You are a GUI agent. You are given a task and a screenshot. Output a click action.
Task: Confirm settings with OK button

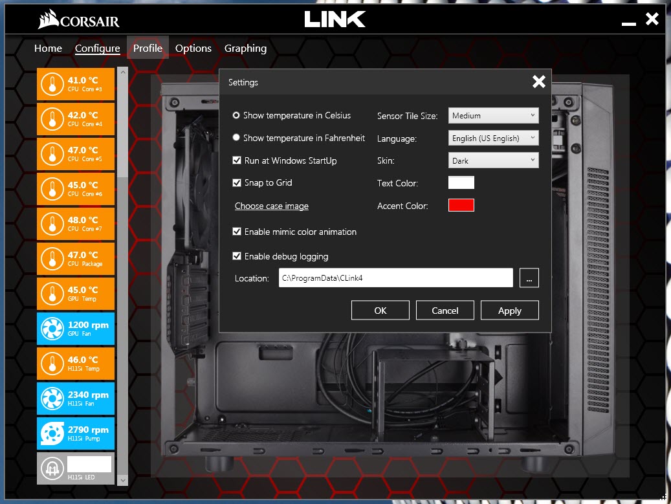click(x=380, y=310)
